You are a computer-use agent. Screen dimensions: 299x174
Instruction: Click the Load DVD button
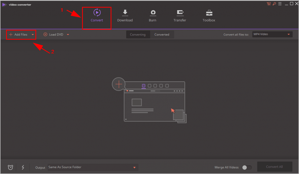pos(53,34)
